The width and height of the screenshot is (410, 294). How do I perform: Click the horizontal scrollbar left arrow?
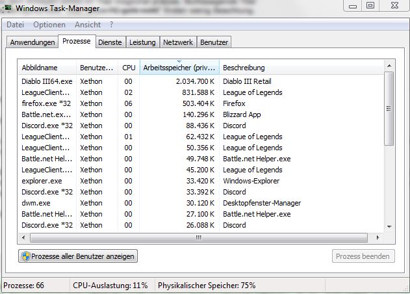pyautogui.click(x=24, y=237)
